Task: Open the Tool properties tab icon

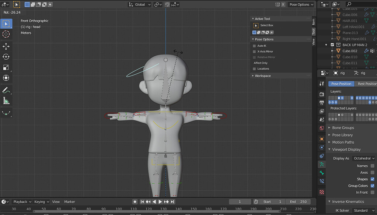Action: (x=322, y=83)
